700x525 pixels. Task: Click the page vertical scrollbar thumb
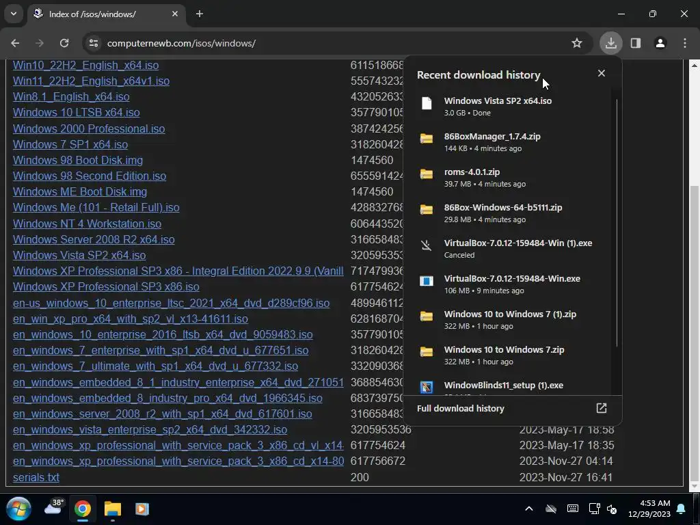[695, 333]
